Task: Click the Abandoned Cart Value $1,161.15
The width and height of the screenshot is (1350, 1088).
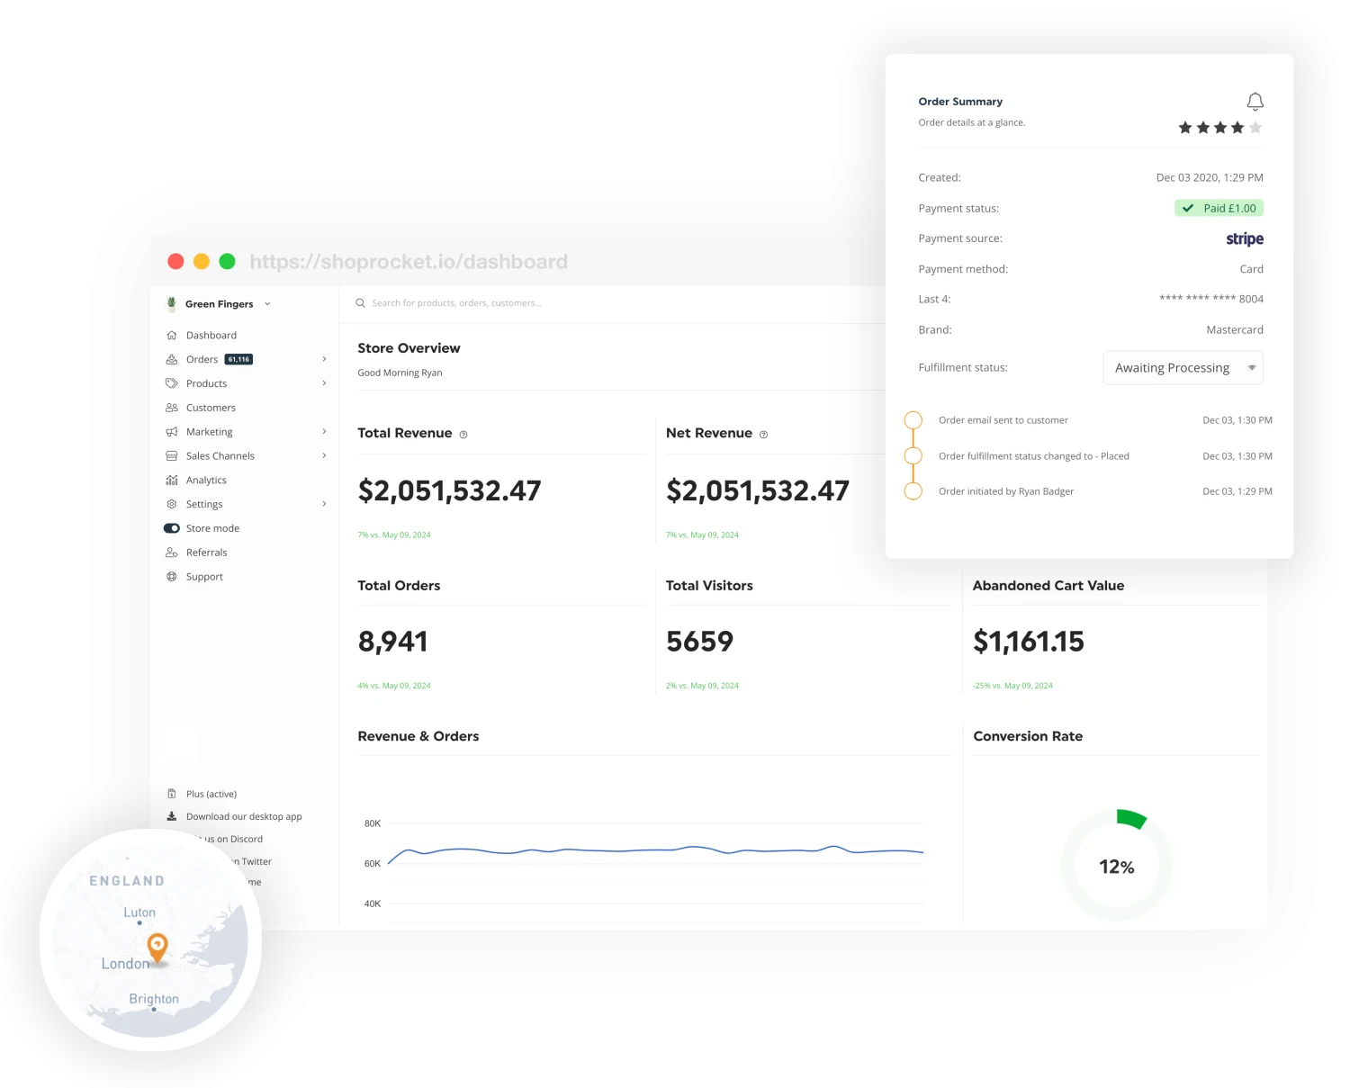Action: click(x=1029, y=642)
